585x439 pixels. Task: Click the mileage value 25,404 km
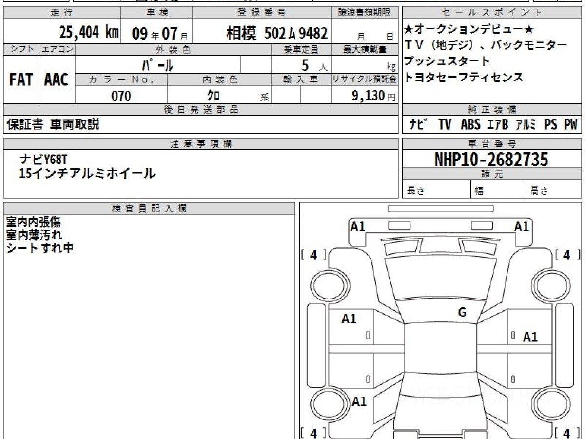tap(89, 33)
